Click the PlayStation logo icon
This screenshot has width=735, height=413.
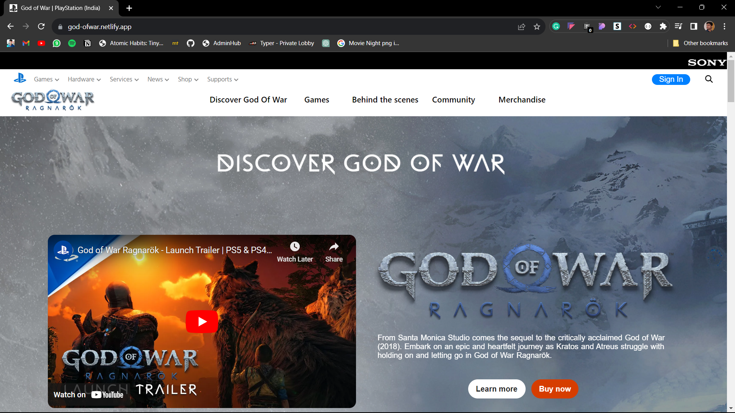click(20, 78)
